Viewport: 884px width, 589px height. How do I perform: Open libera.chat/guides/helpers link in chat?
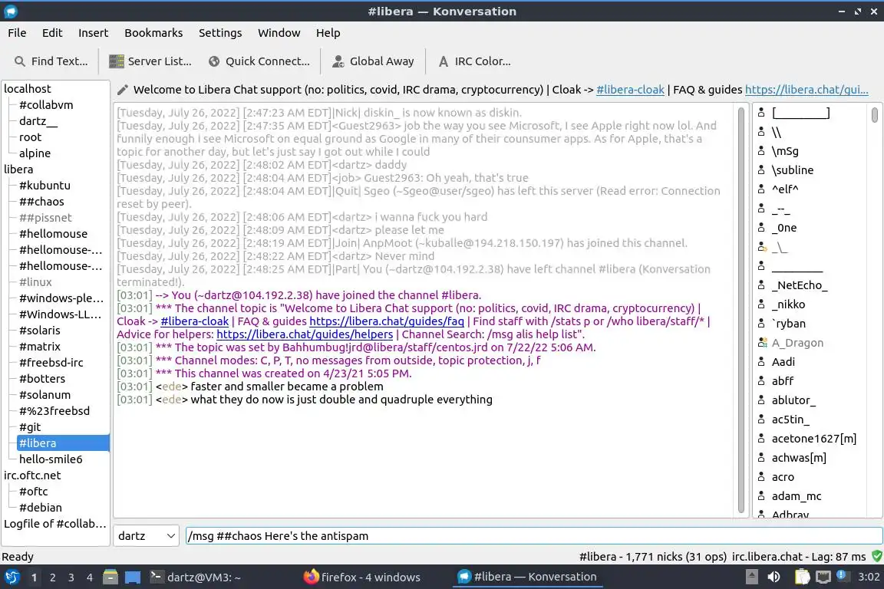pos(305,334)
